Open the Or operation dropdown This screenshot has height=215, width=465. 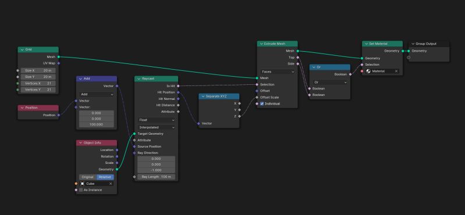tap(330, 82)
